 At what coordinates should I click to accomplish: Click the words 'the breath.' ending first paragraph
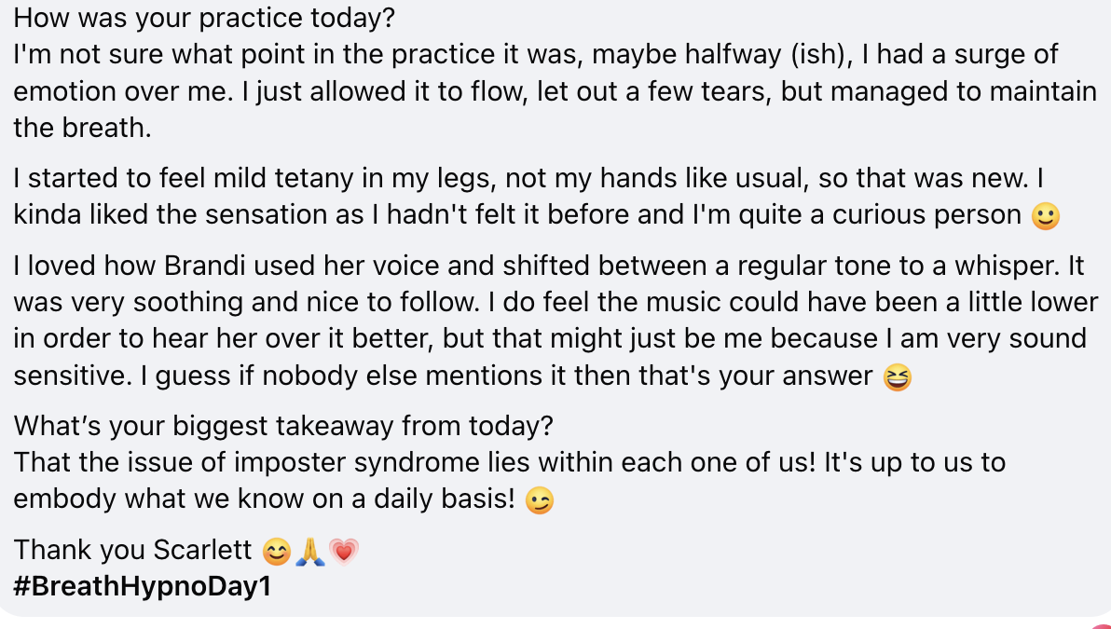pyautogui.click(x=82, y=128)
